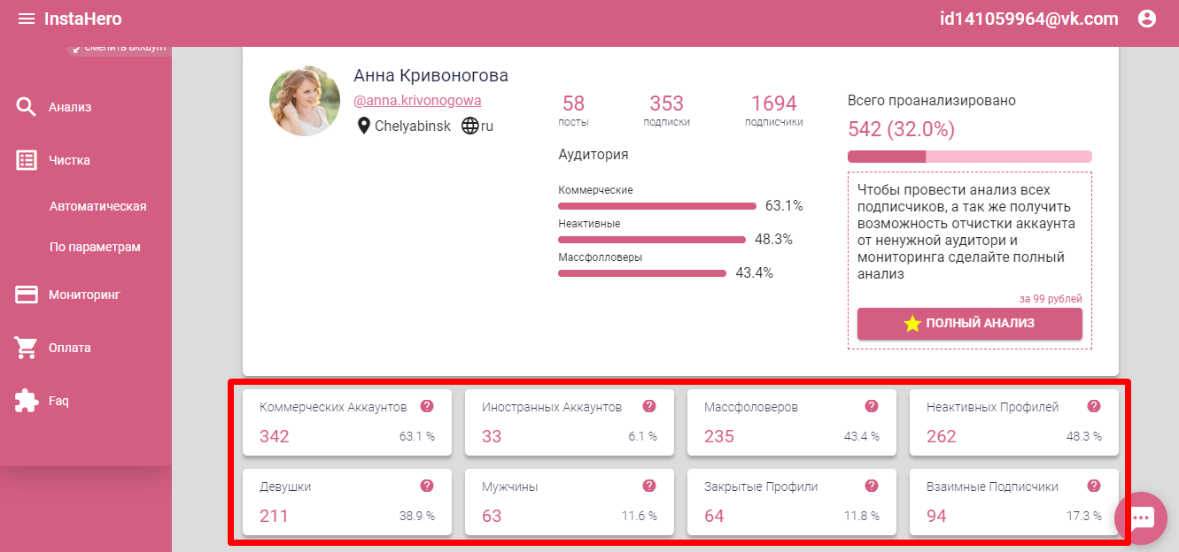Click Anna Krivonogova profile photo

tap(305, 101)
